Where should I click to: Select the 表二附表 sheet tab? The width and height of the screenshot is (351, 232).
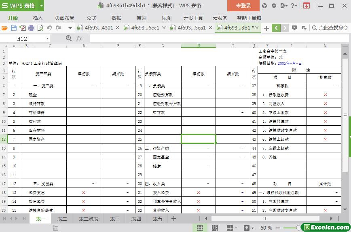(x=89, y=219)
